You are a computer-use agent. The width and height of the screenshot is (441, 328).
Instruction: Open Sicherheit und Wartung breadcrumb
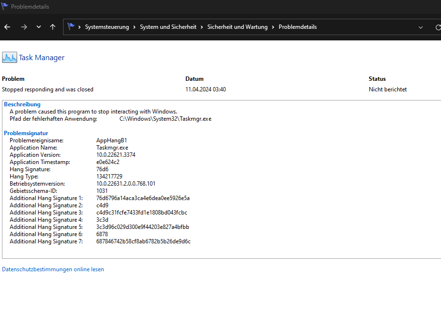(x=237, y=27)
